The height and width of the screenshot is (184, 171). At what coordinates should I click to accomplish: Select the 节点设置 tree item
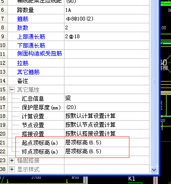pyautogui.click(x=33, y=125)
